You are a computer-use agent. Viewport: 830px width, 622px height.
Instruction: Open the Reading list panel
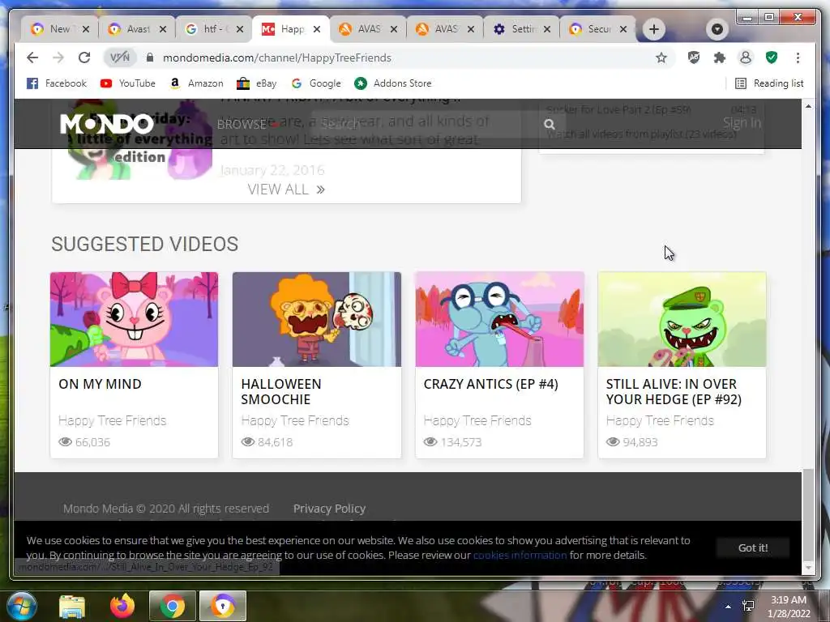point(769,83)
